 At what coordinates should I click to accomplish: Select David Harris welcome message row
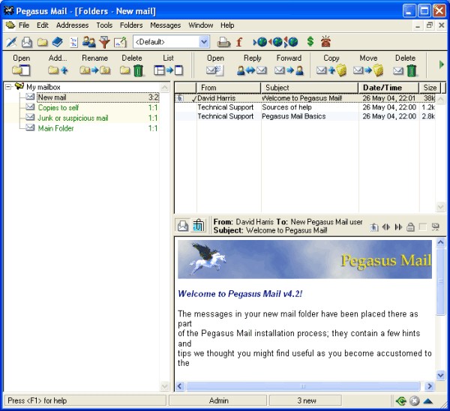pyautogui.click(x=304, y=98)
